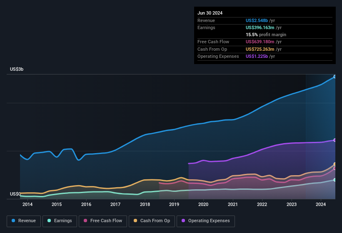Click the Operating Expenses purple endpoint marker

pos(335,140)
